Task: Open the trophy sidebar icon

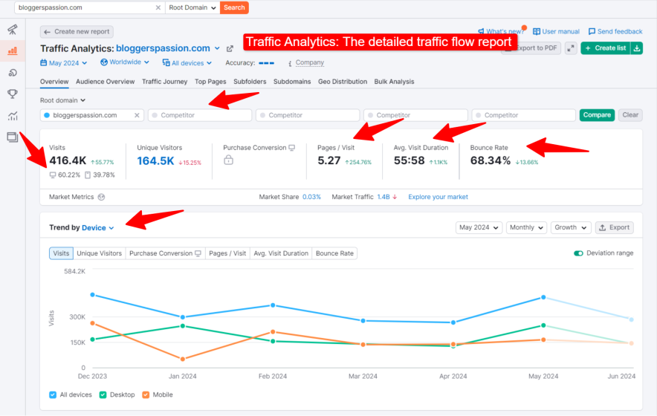Action: 13,94
